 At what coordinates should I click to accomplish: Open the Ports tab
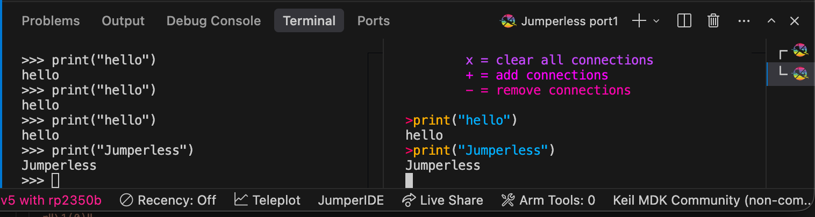point(374,21)
